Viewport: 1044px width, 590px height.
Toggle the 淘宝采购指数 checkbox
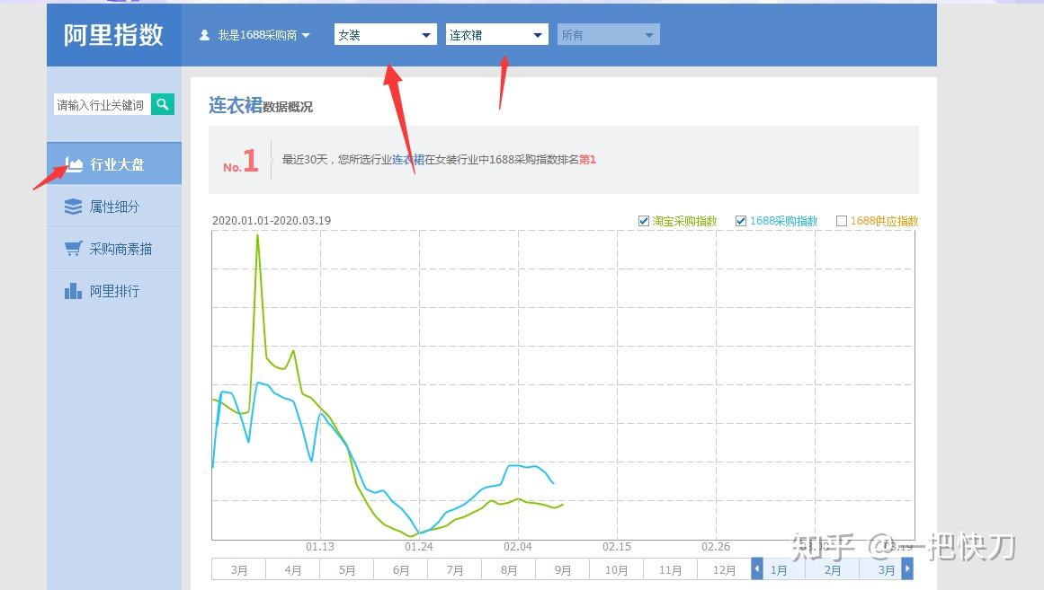[x=643, y=221]
